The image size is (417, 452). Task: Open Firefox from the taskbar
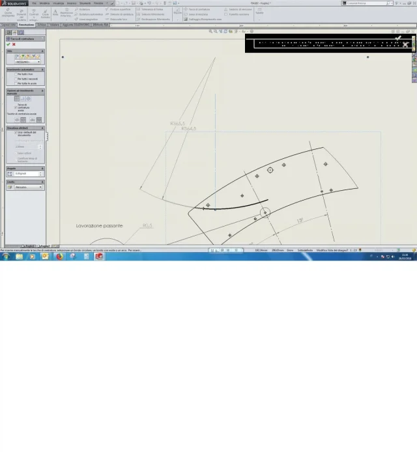tap(59, 257)
